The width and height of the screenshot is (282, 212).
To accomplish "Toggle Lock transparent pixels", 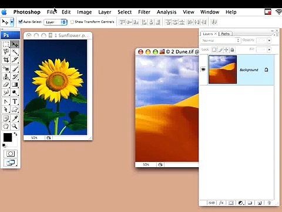I will tap(214, 49).
